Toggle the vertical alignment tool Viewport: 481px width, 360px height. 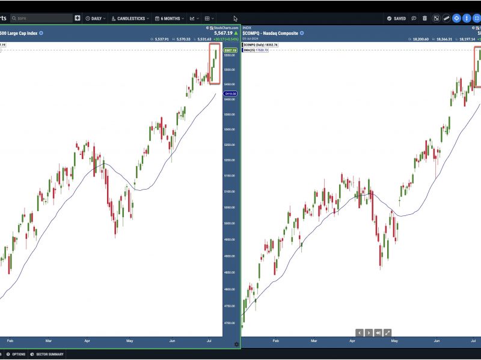click(467, 19)
